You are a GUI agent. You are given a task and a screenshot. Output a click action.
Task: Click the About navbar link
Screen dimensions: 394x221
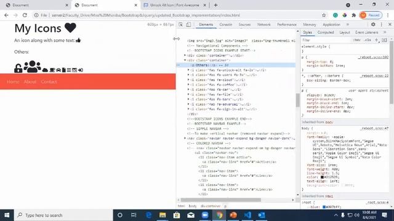30,82
